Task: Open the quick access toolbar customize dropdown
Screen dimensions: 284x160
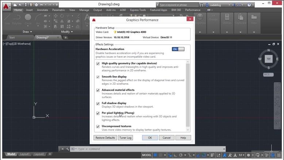Action: (x=57, y=5)
